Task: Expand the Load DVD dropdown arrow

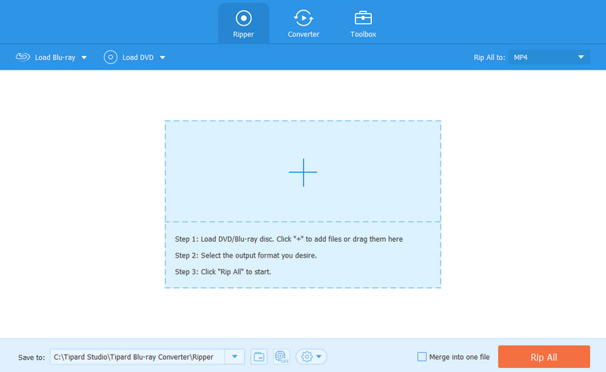Action: tap(163, 58)
